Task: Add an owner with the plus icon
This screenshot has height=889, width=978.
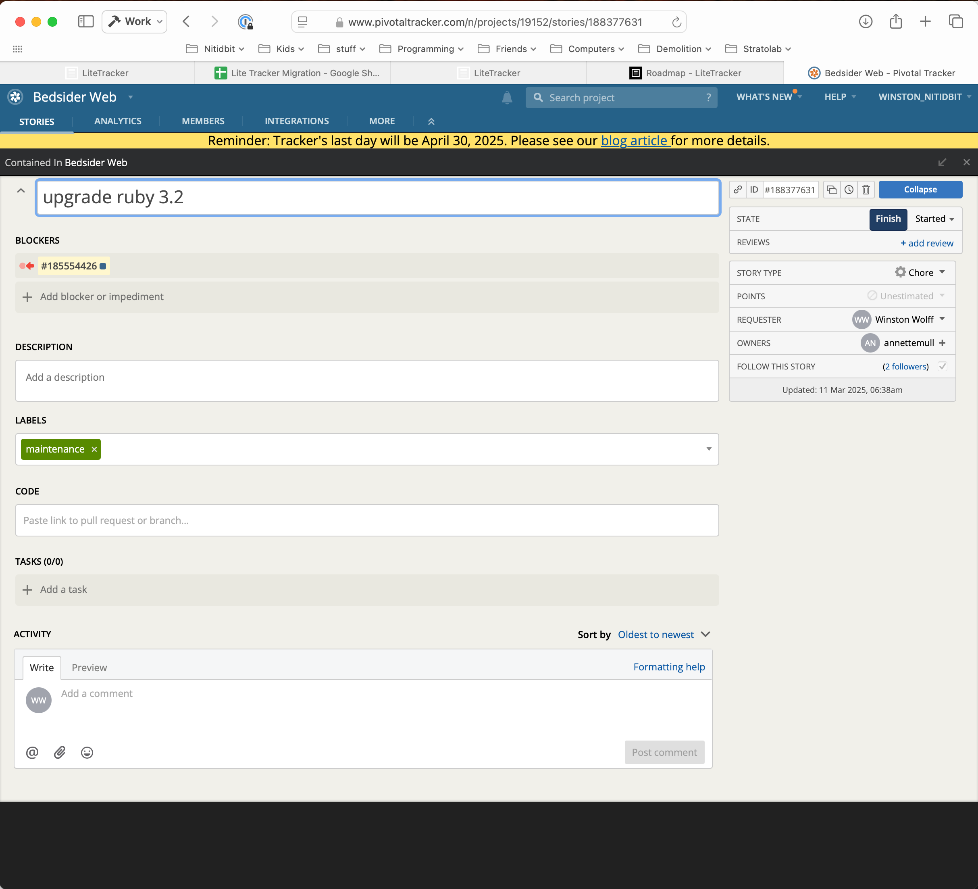Action: click(942, 343)
